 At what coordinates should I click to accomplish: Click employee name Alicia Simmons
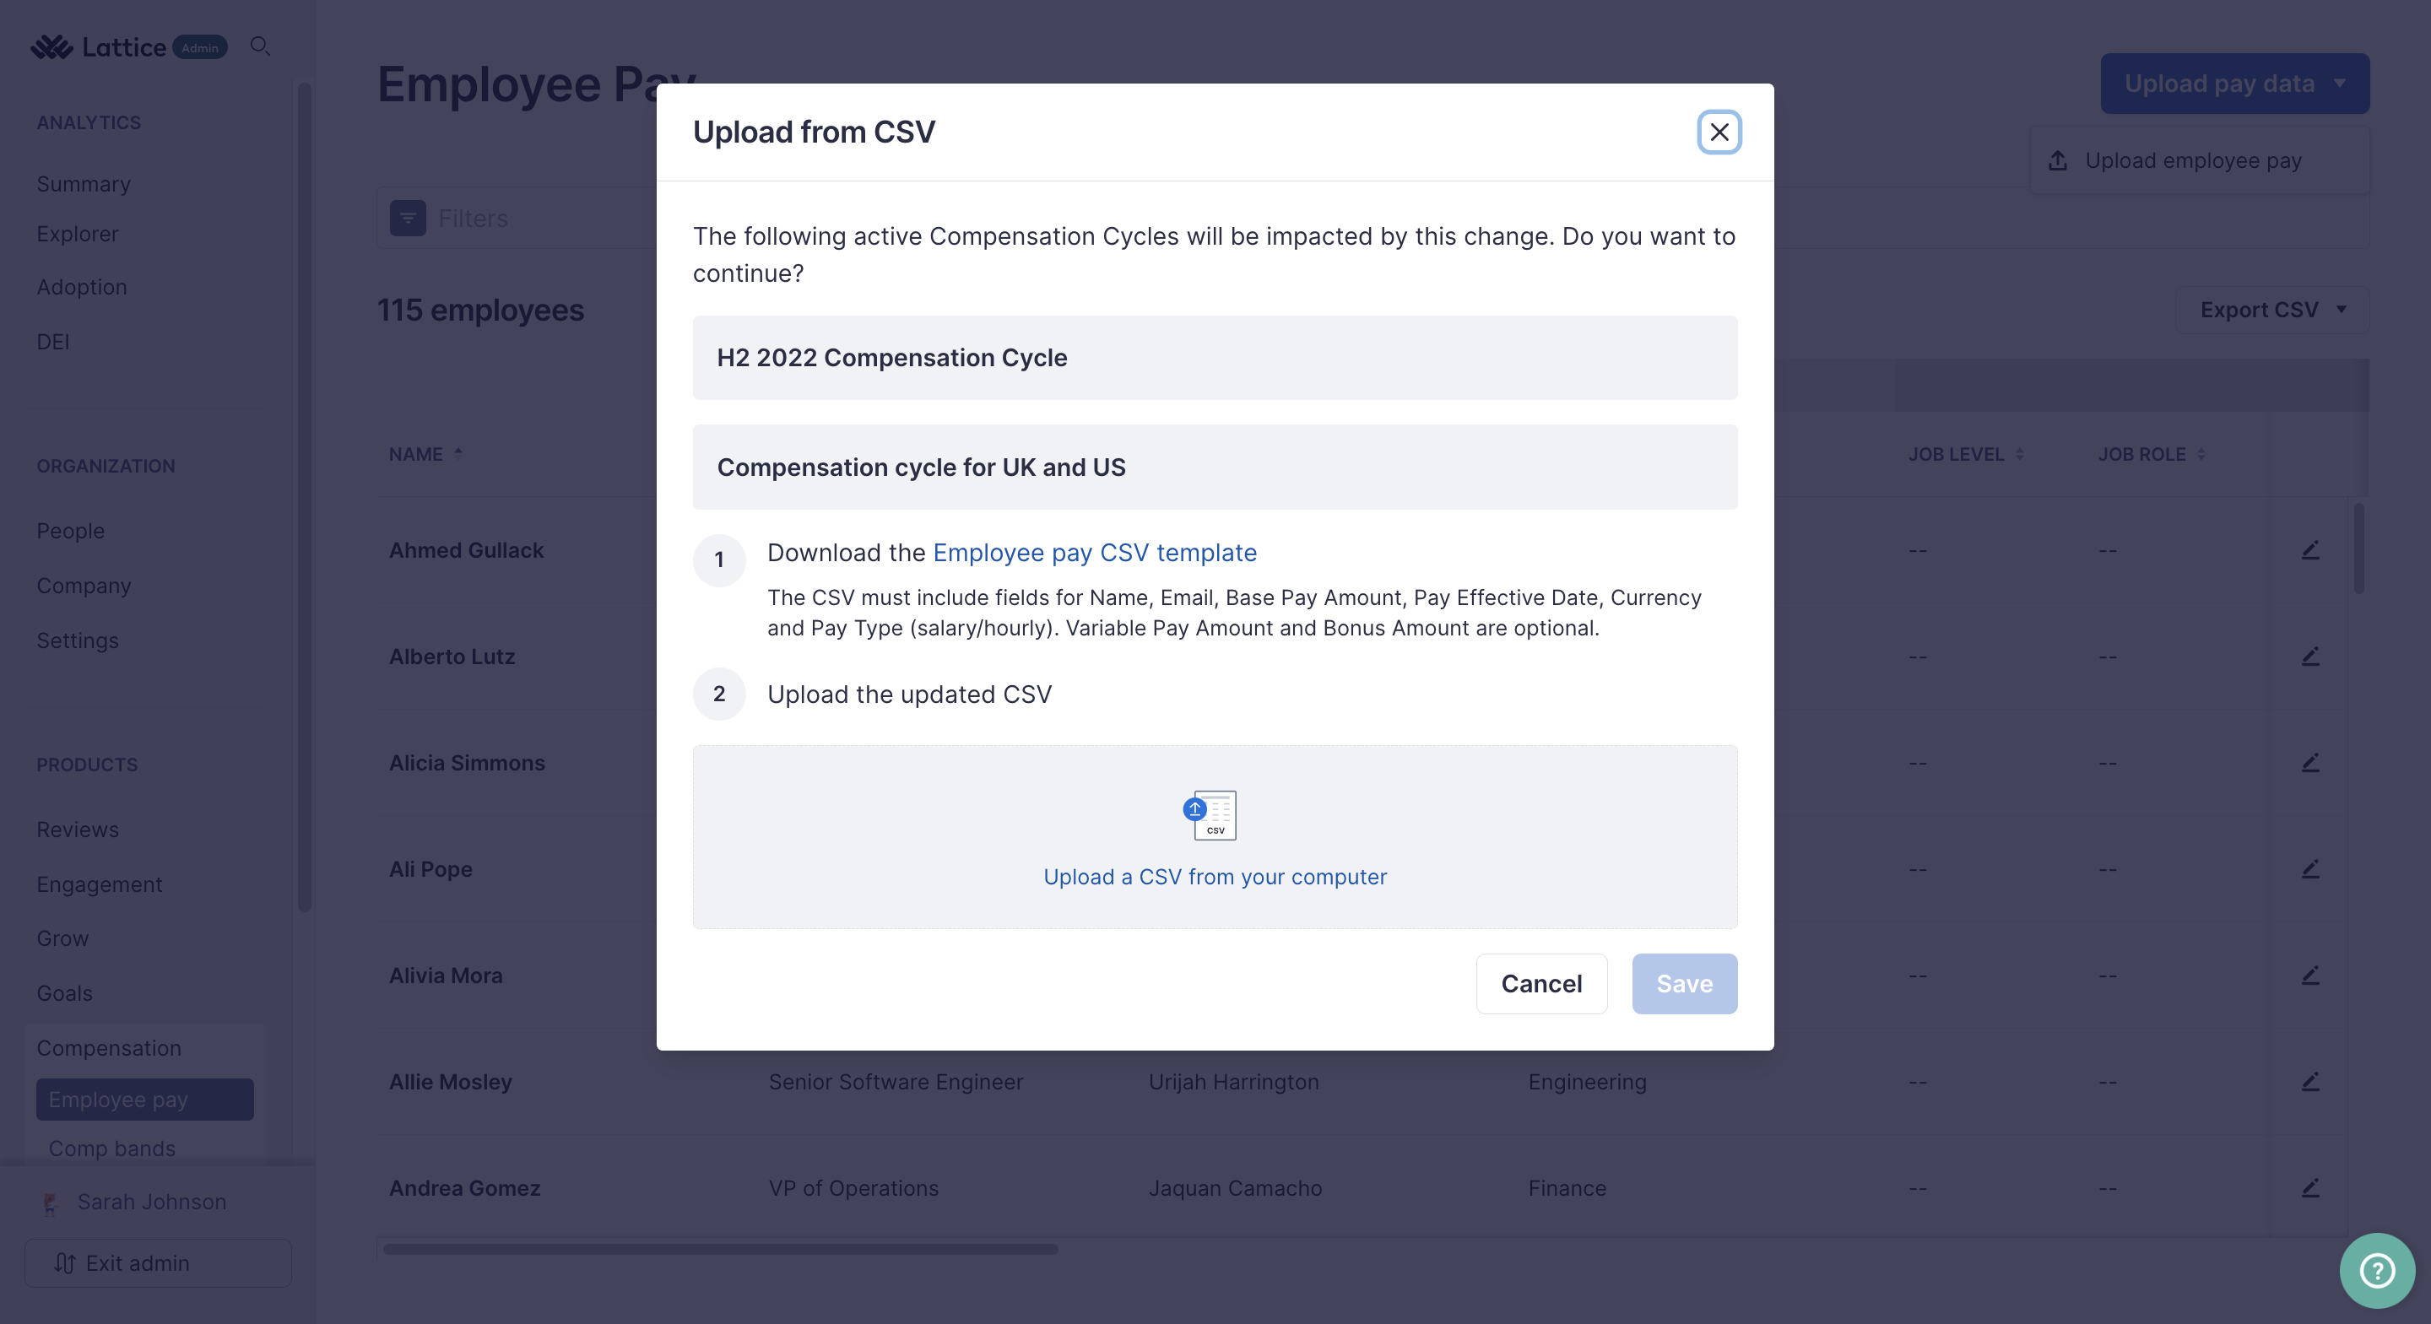pyautogui.click(x=467, y=763)
